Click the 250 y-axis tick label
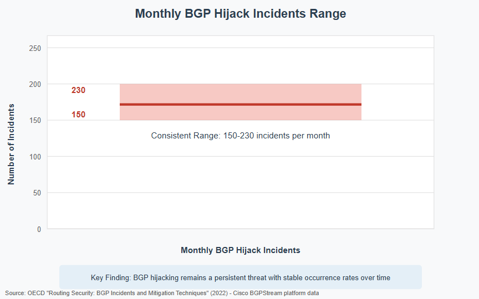Image resolution: width=479 pixels, height=299 pixels. pyautogui.click(x=35, y=48)
